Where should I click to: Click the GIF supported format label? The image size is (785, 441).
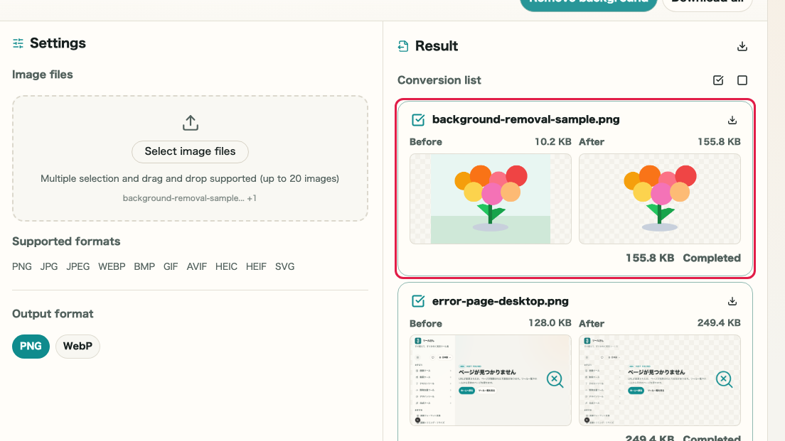click(171, 266)
